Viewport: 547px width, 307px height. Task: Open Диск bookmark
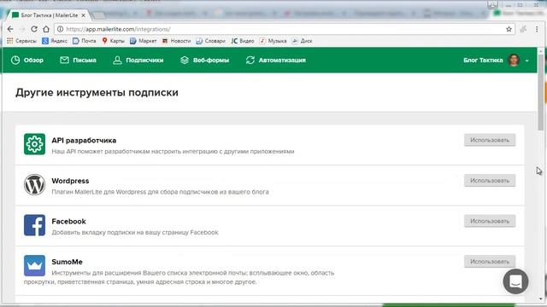click(302, 41)
